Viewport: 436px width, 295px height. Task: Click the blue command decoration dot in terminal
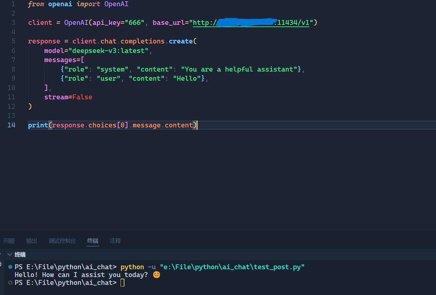[10, 267]
